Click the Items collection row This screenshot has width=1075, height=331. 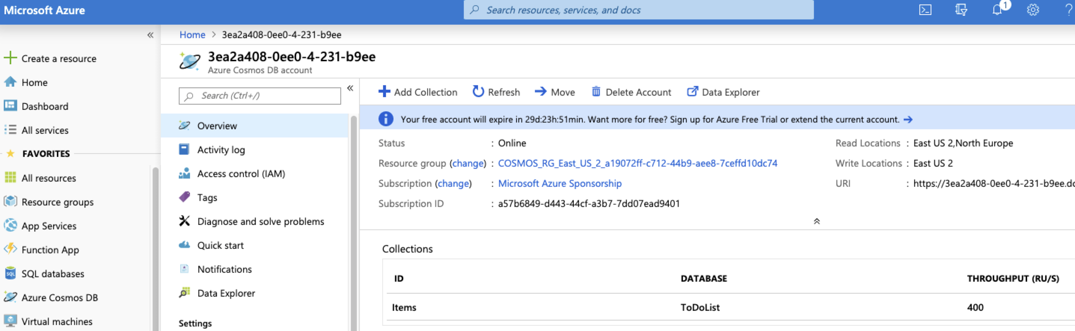coord(730,307)
